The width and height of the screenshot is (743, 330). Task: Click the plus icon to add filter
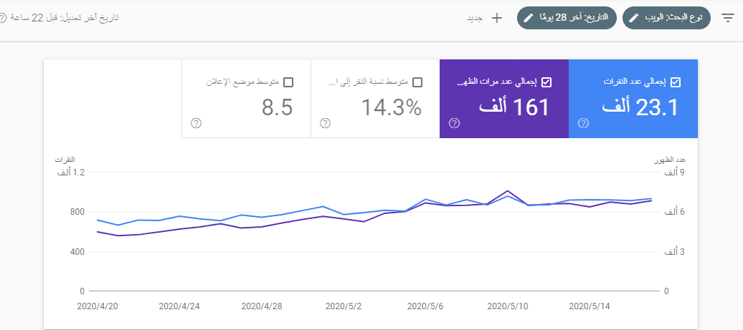(x=496, y=18)
